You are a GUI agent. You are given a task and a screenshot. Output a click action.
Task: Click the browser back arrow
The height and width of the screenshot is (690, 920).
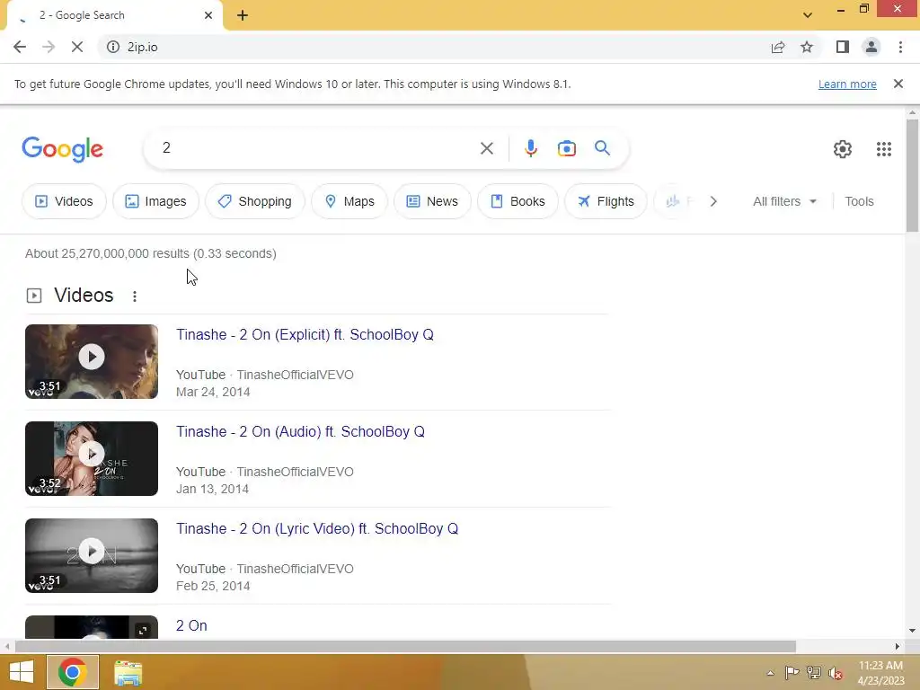[20, 47]
